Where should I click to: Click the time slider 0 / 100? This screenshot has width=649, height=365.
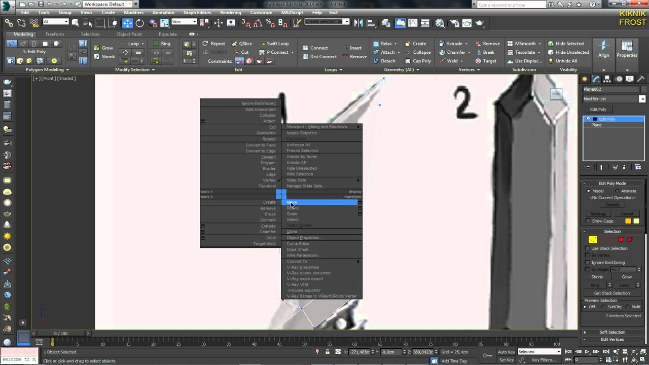[60, 333]
